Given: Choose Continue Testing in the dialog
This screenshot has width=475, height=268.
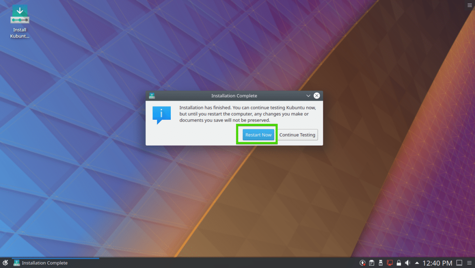Looking at the screenshot, I should [297, 134].
